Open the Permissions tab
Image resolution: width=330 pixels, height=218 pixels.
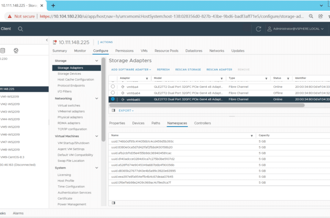click(x=124, y=51)
